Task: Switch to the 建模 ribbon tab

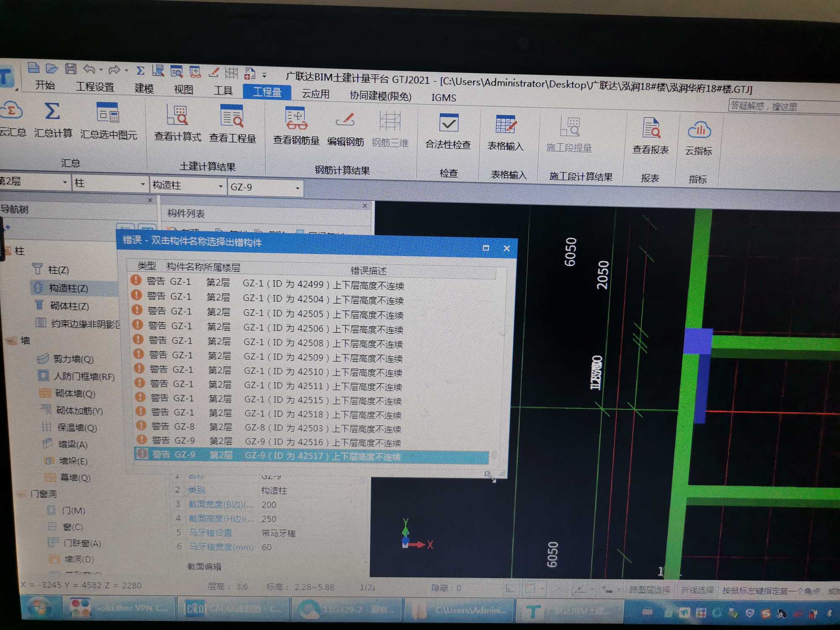Action: tap(144, 88)
